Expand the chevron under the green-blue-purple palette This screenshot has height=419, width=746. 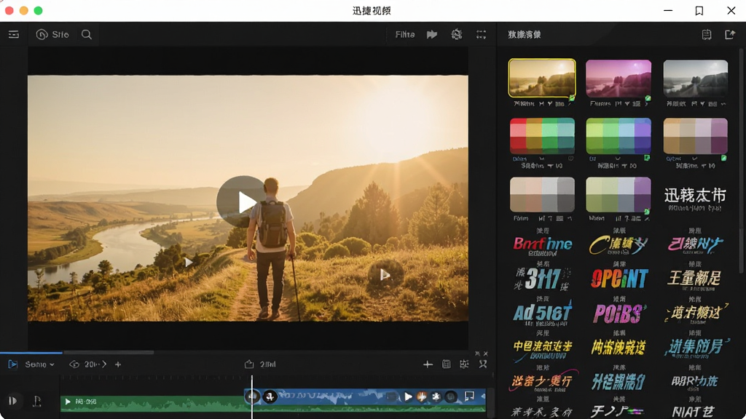click(x=618, y=159)
